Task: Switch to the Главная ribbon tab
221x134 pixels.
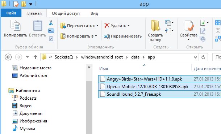Action: coord(34,13)
